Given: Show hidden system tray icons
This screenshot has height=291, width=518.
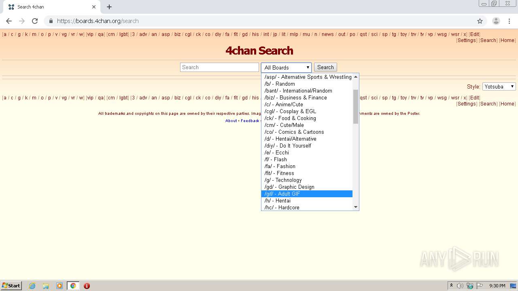Looking at the screenshot, I should click(x=451, y=286).
